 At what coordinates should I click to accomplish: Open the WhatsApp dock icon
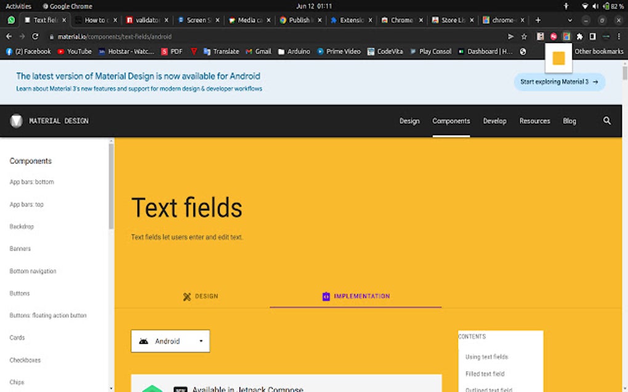10,20
